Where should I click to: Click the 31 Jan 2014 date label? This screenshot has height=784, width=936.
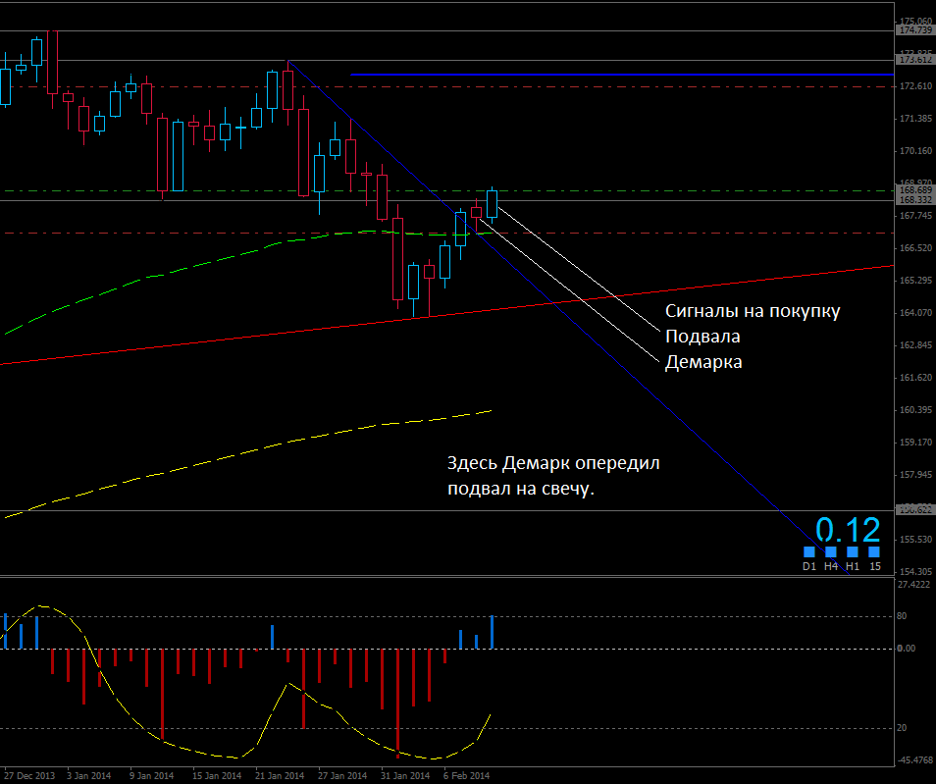point(405,775)
